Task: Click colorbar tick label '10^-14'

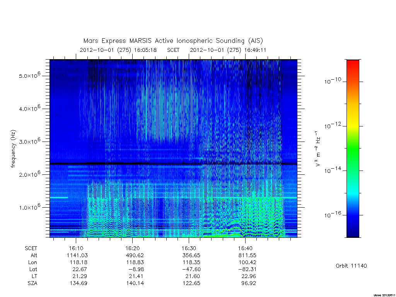Action: pos(333,170)
